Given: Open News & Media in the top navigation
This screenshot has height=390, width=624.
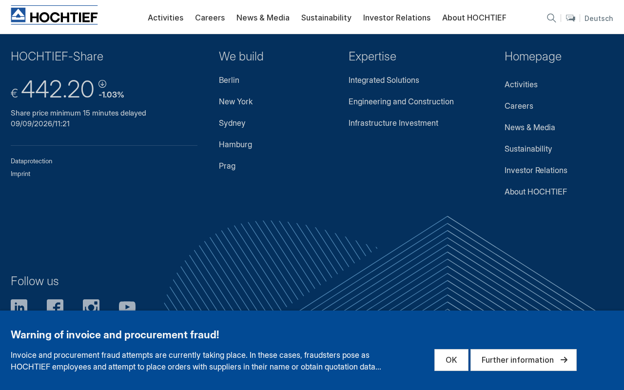Looking at the screenshot, I should point(263,18).
